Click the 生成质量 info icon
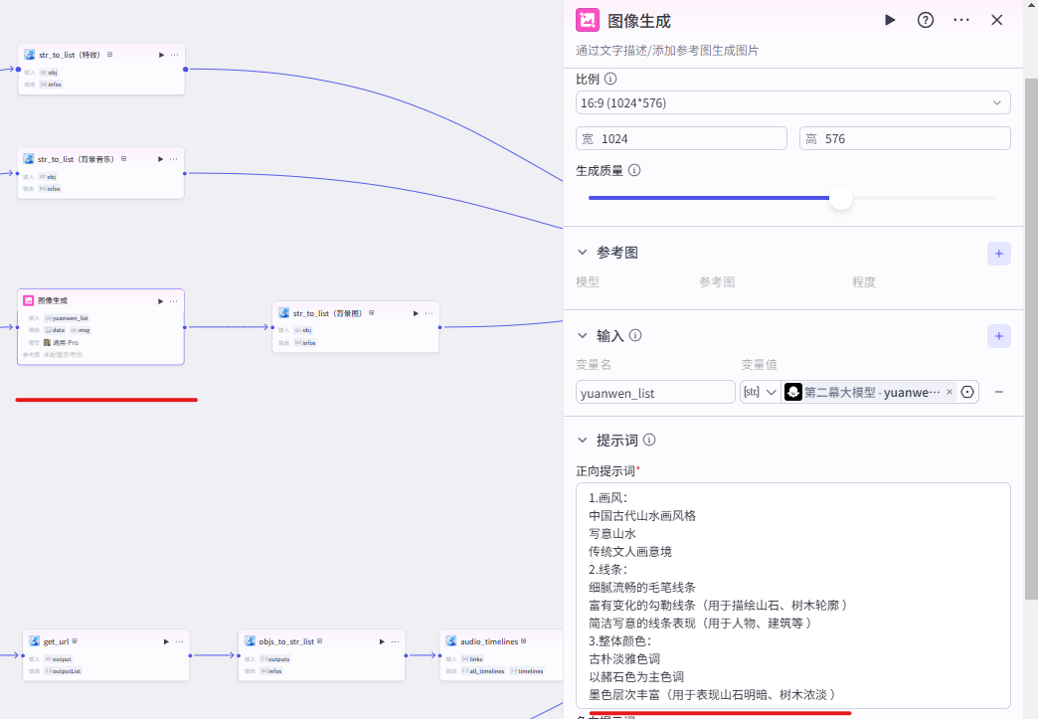The width and height of the screenshot is (1038, 719). 634,170
